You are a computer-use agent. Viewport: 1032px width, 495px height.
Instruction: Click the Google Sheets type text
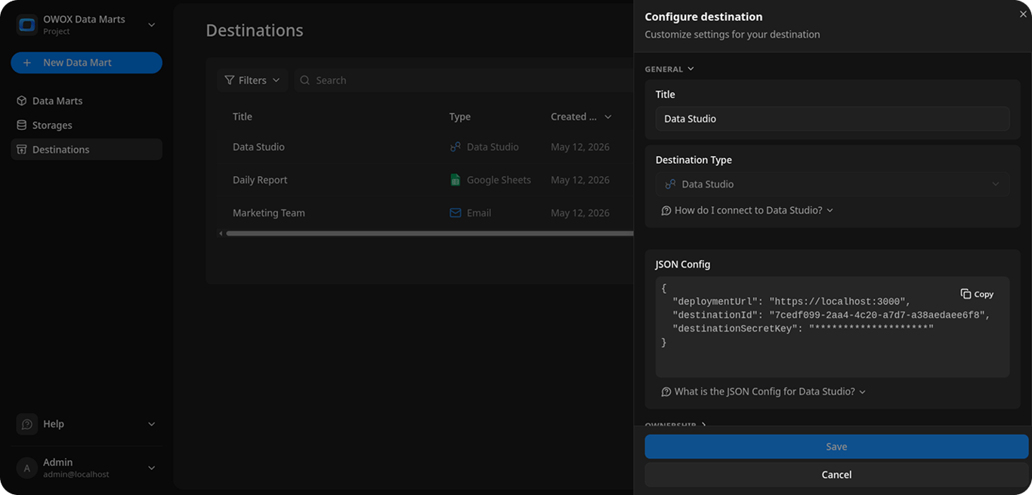click(x=499, y=180)
